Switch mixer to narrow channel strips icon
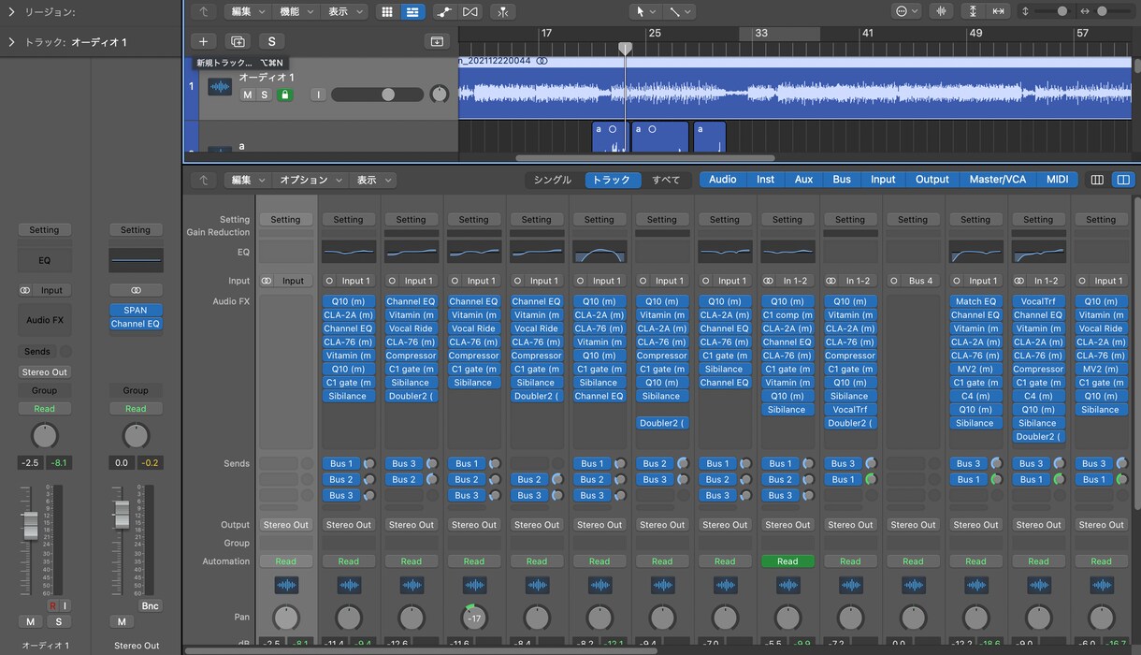 (1097, 180)
